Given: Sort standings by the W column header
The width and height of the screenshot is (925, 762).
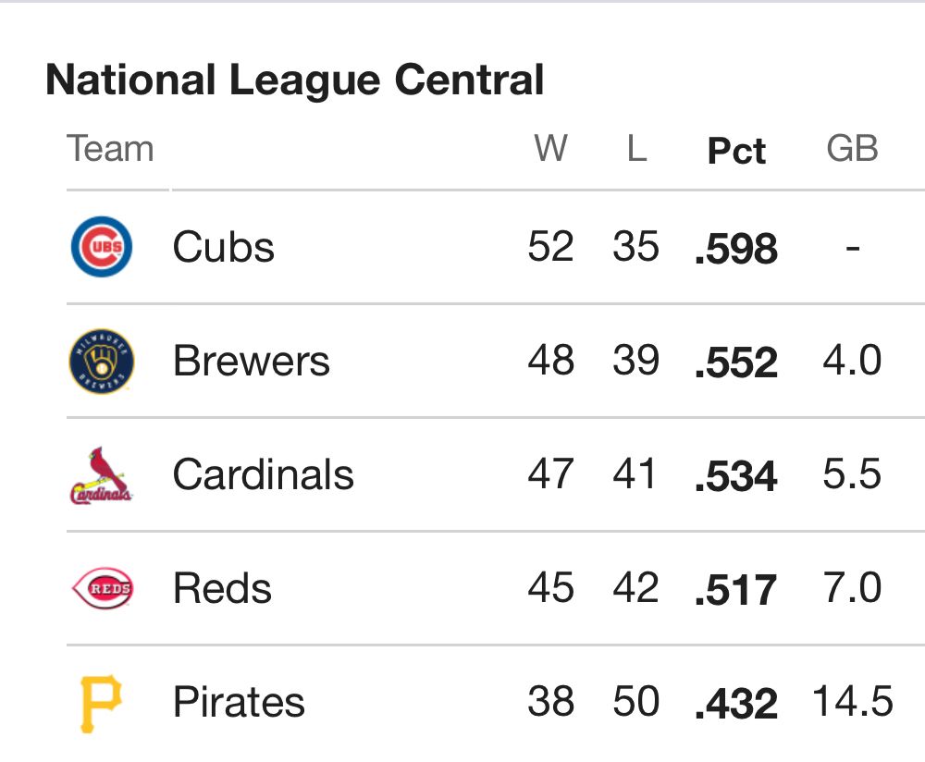Looking at the screenshot, I should click(x=550, y=148).
